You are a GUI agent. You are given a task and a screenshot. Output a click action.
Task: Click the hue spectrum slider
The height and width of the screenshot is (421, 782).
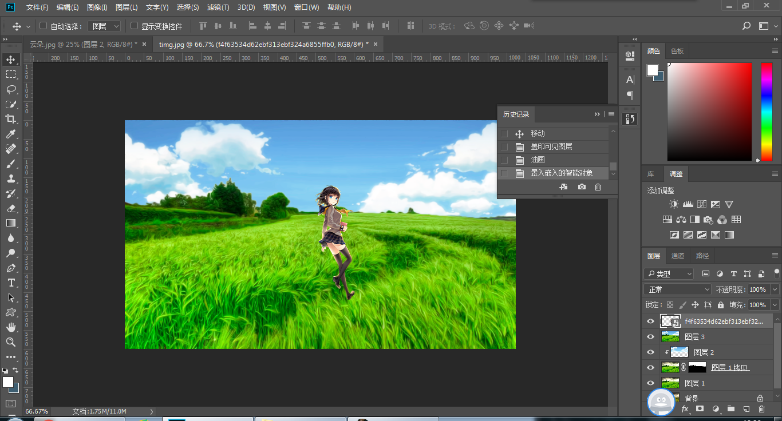pos(767,112)
